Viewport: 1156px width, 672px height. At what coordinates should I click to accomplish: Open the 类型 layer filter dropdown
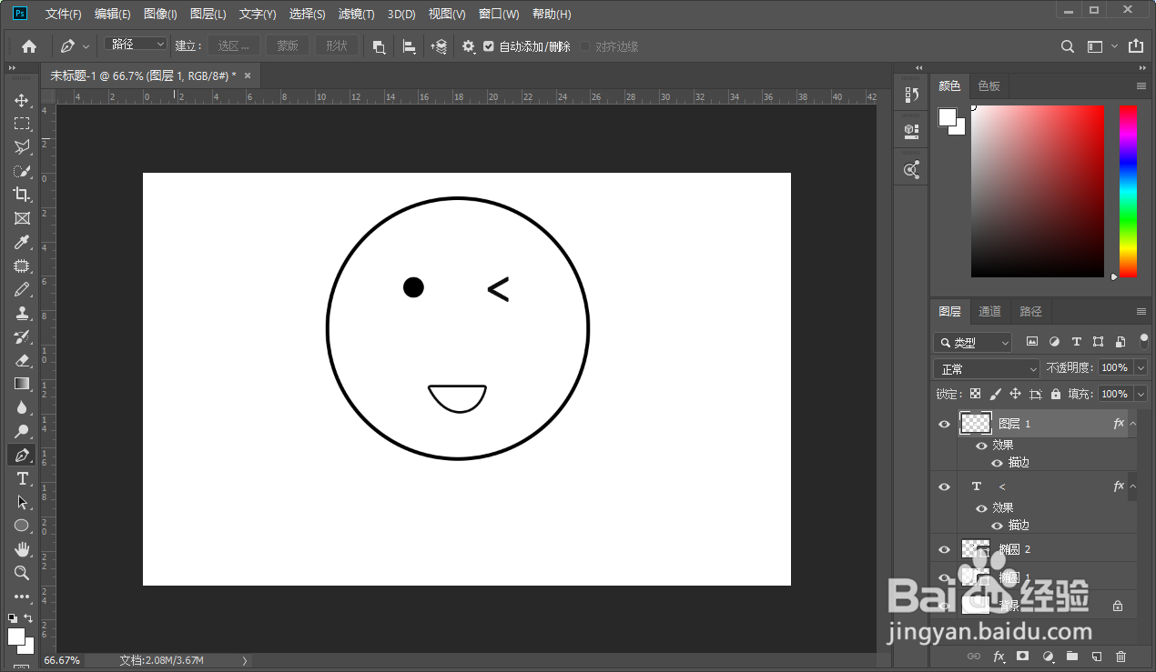click(973, 342)
